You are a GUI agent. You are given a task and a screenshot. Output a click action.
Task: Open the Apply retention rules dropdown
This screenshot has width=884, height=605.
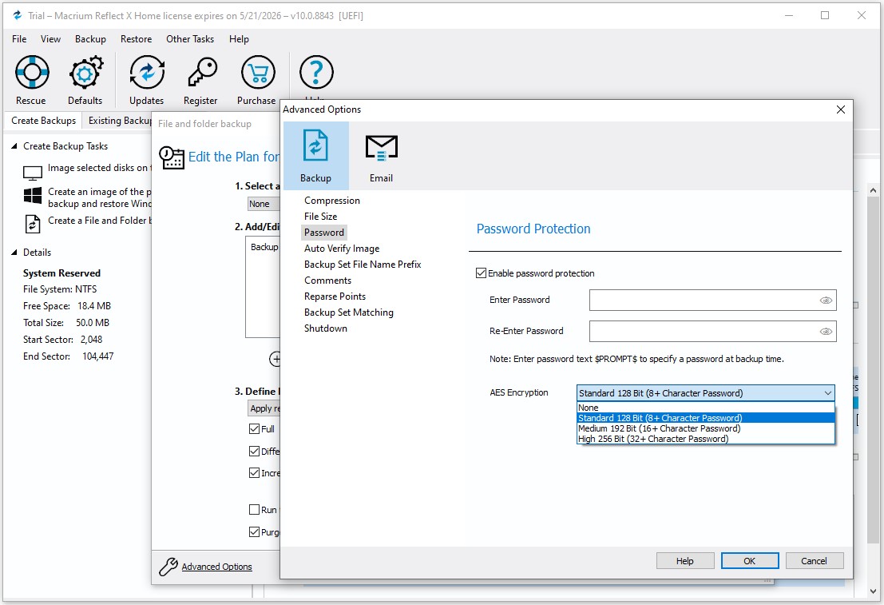(x=264, y=408)
